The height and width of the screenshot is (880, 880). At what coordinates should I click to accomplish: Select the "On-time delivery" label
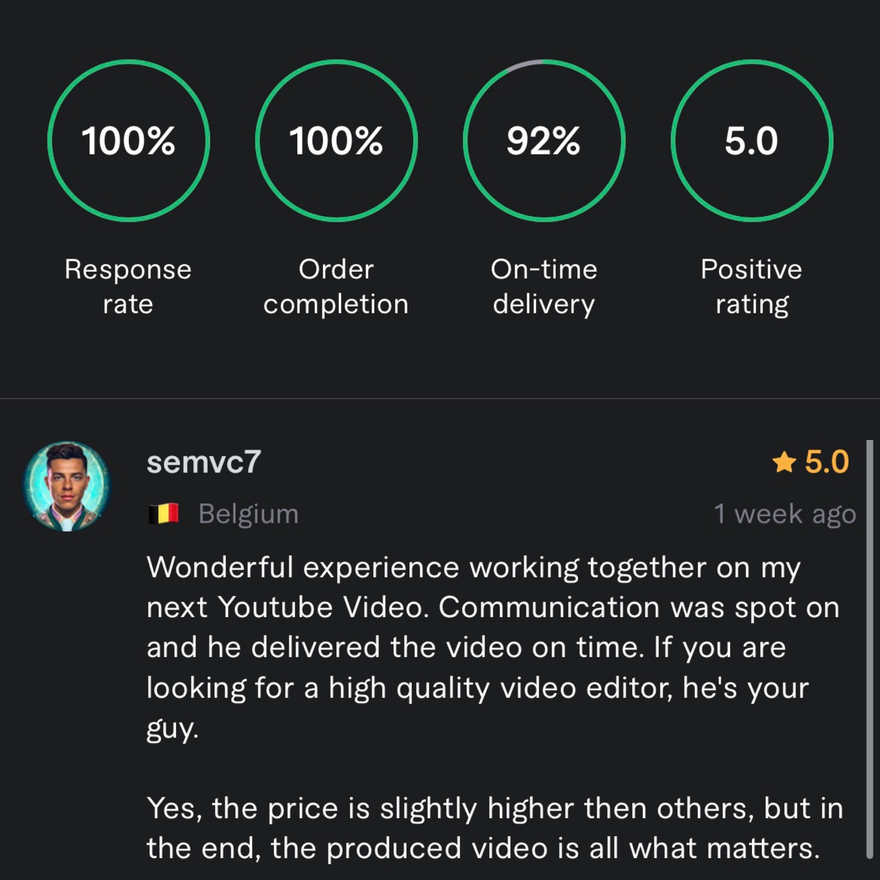(x=544, y=287)
